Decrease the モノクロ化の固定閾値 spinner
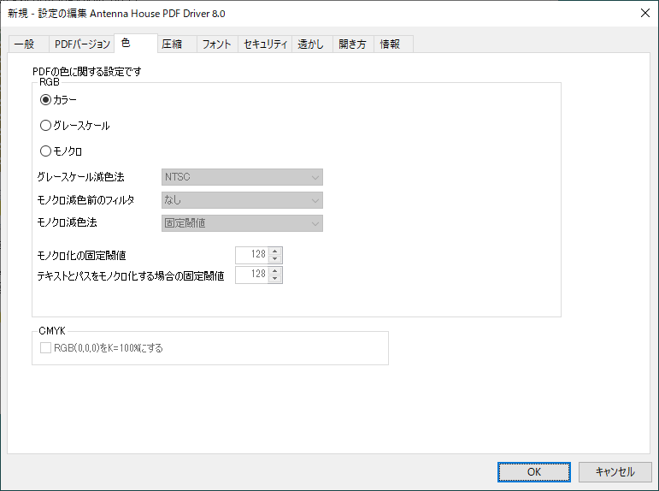Screen dimensions: 659x491 coord(275,259)
